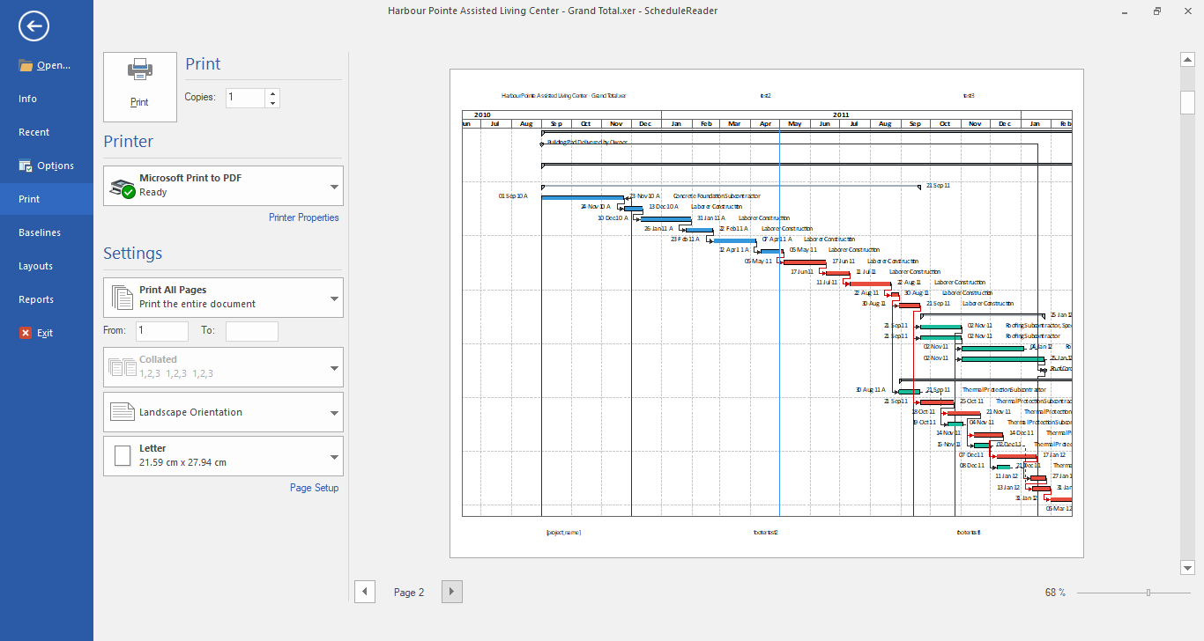Open the Reports section

pos(35,298)
